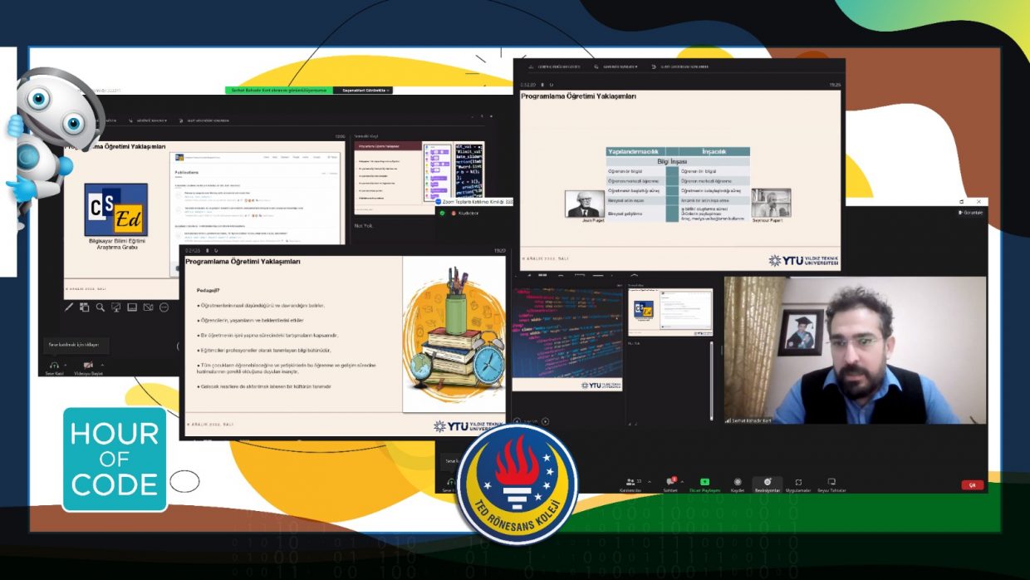Toggle the subtitles icon in presenter tools
Image resolution: width=1030 pixels, height=580 pixels.
[x=132, y=307]
